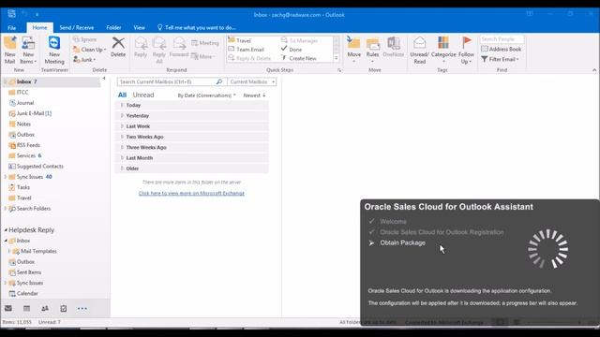Select the Create New quick step
The height and width of the screenshot is (337, 600).
click(x=298, y=58)
